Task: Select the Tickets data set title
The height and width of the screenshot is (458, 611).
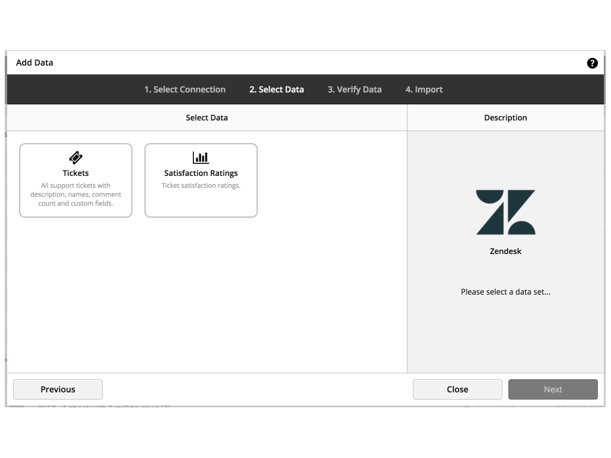Action: pos(76,173)
